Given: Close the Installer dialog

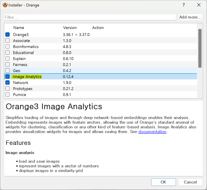Looking at the screenshot, I should 199,5.
